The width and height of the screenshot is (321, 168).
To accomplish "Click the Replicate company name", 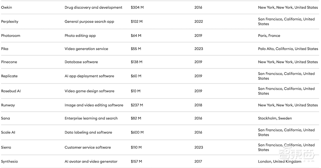I will 9,76.
